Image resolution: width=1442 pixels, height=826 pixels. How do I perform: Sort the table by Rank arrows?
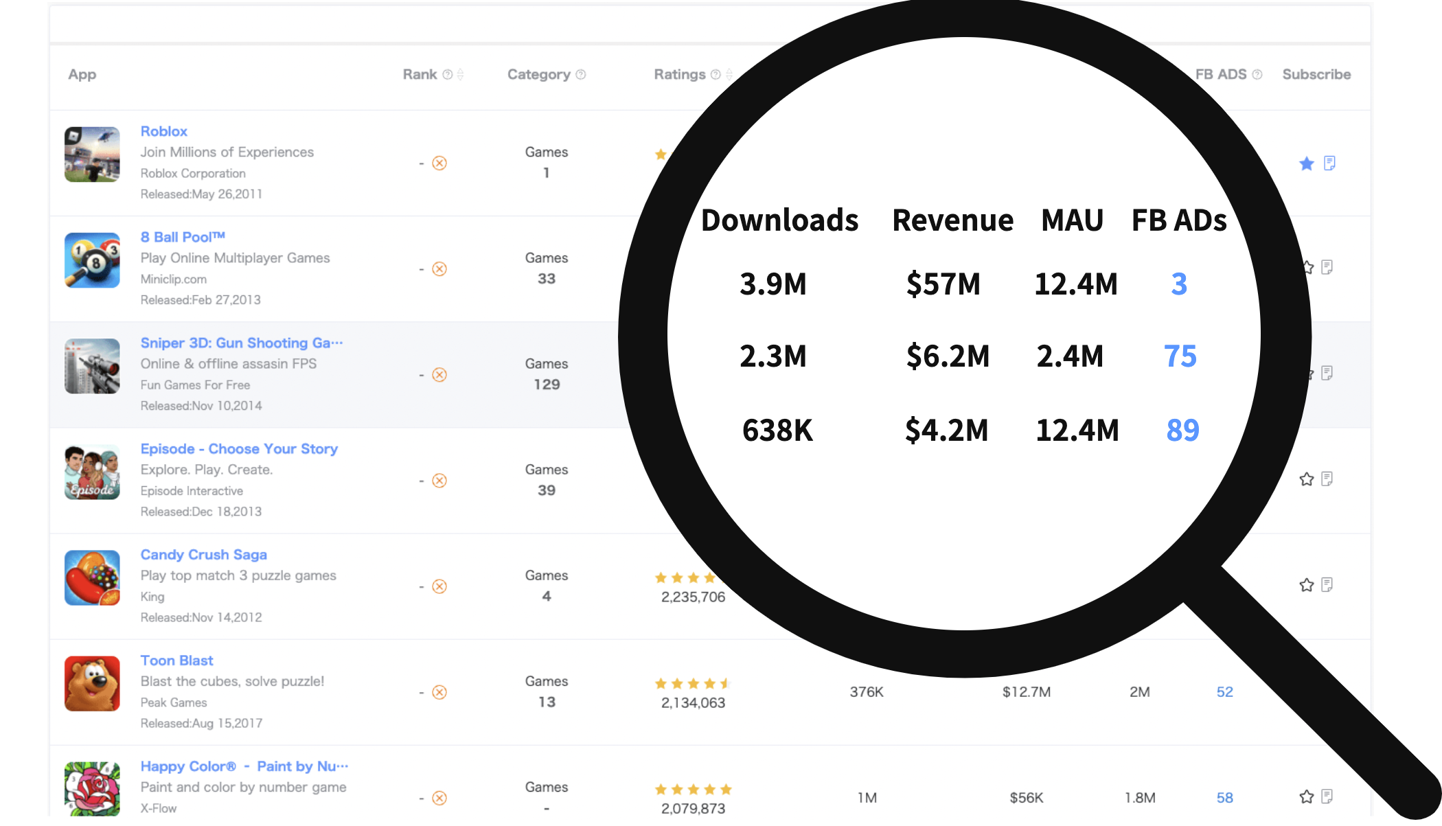point(460,74)
